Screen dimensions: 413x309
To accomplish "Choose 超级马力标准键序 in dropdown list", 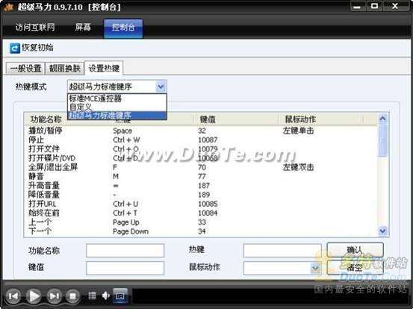I will [117, 115].
